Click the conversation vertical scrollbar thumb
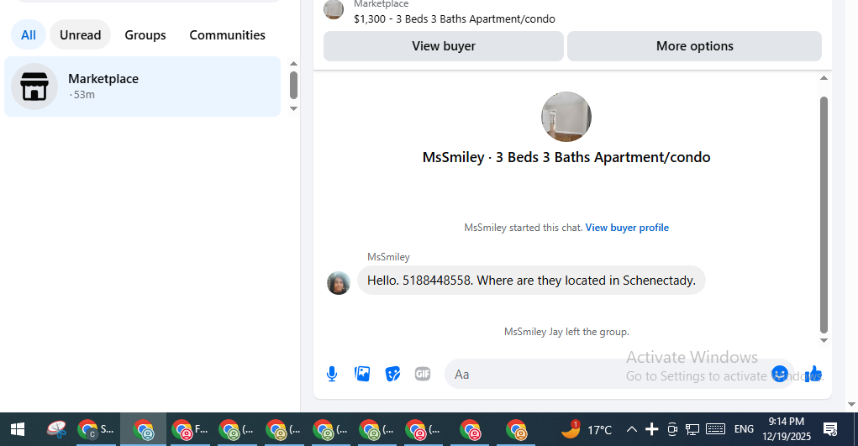This screenshot has width=858, height=446. tap(824, 214)
